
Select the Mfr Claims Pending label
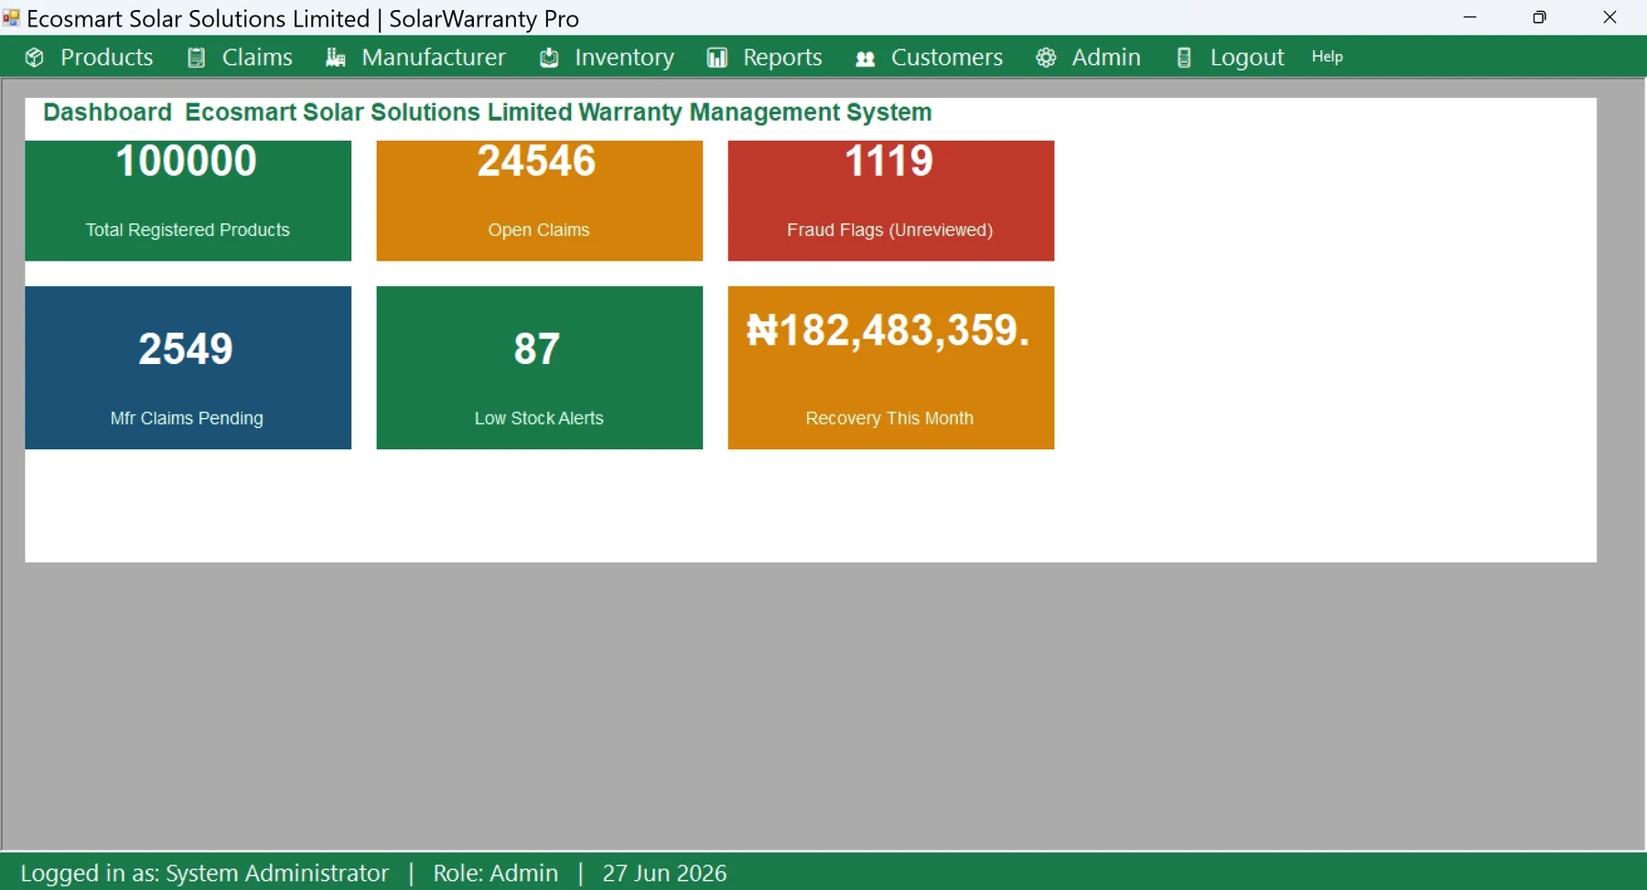click(x=187, y=418)
